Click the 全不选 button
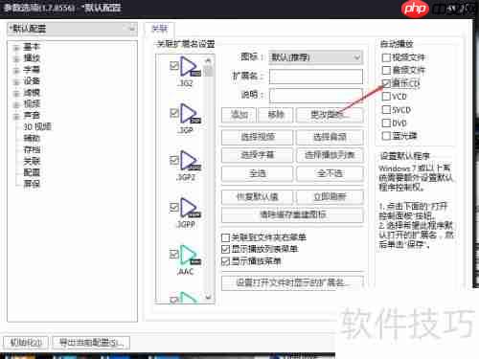Viewport: 479px width, 359px height. pyautogui.click(x=330, y=173)
